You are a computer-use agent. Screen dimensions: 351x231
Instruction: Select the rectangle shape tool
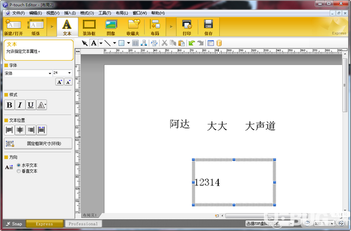(x=122, y=43)
